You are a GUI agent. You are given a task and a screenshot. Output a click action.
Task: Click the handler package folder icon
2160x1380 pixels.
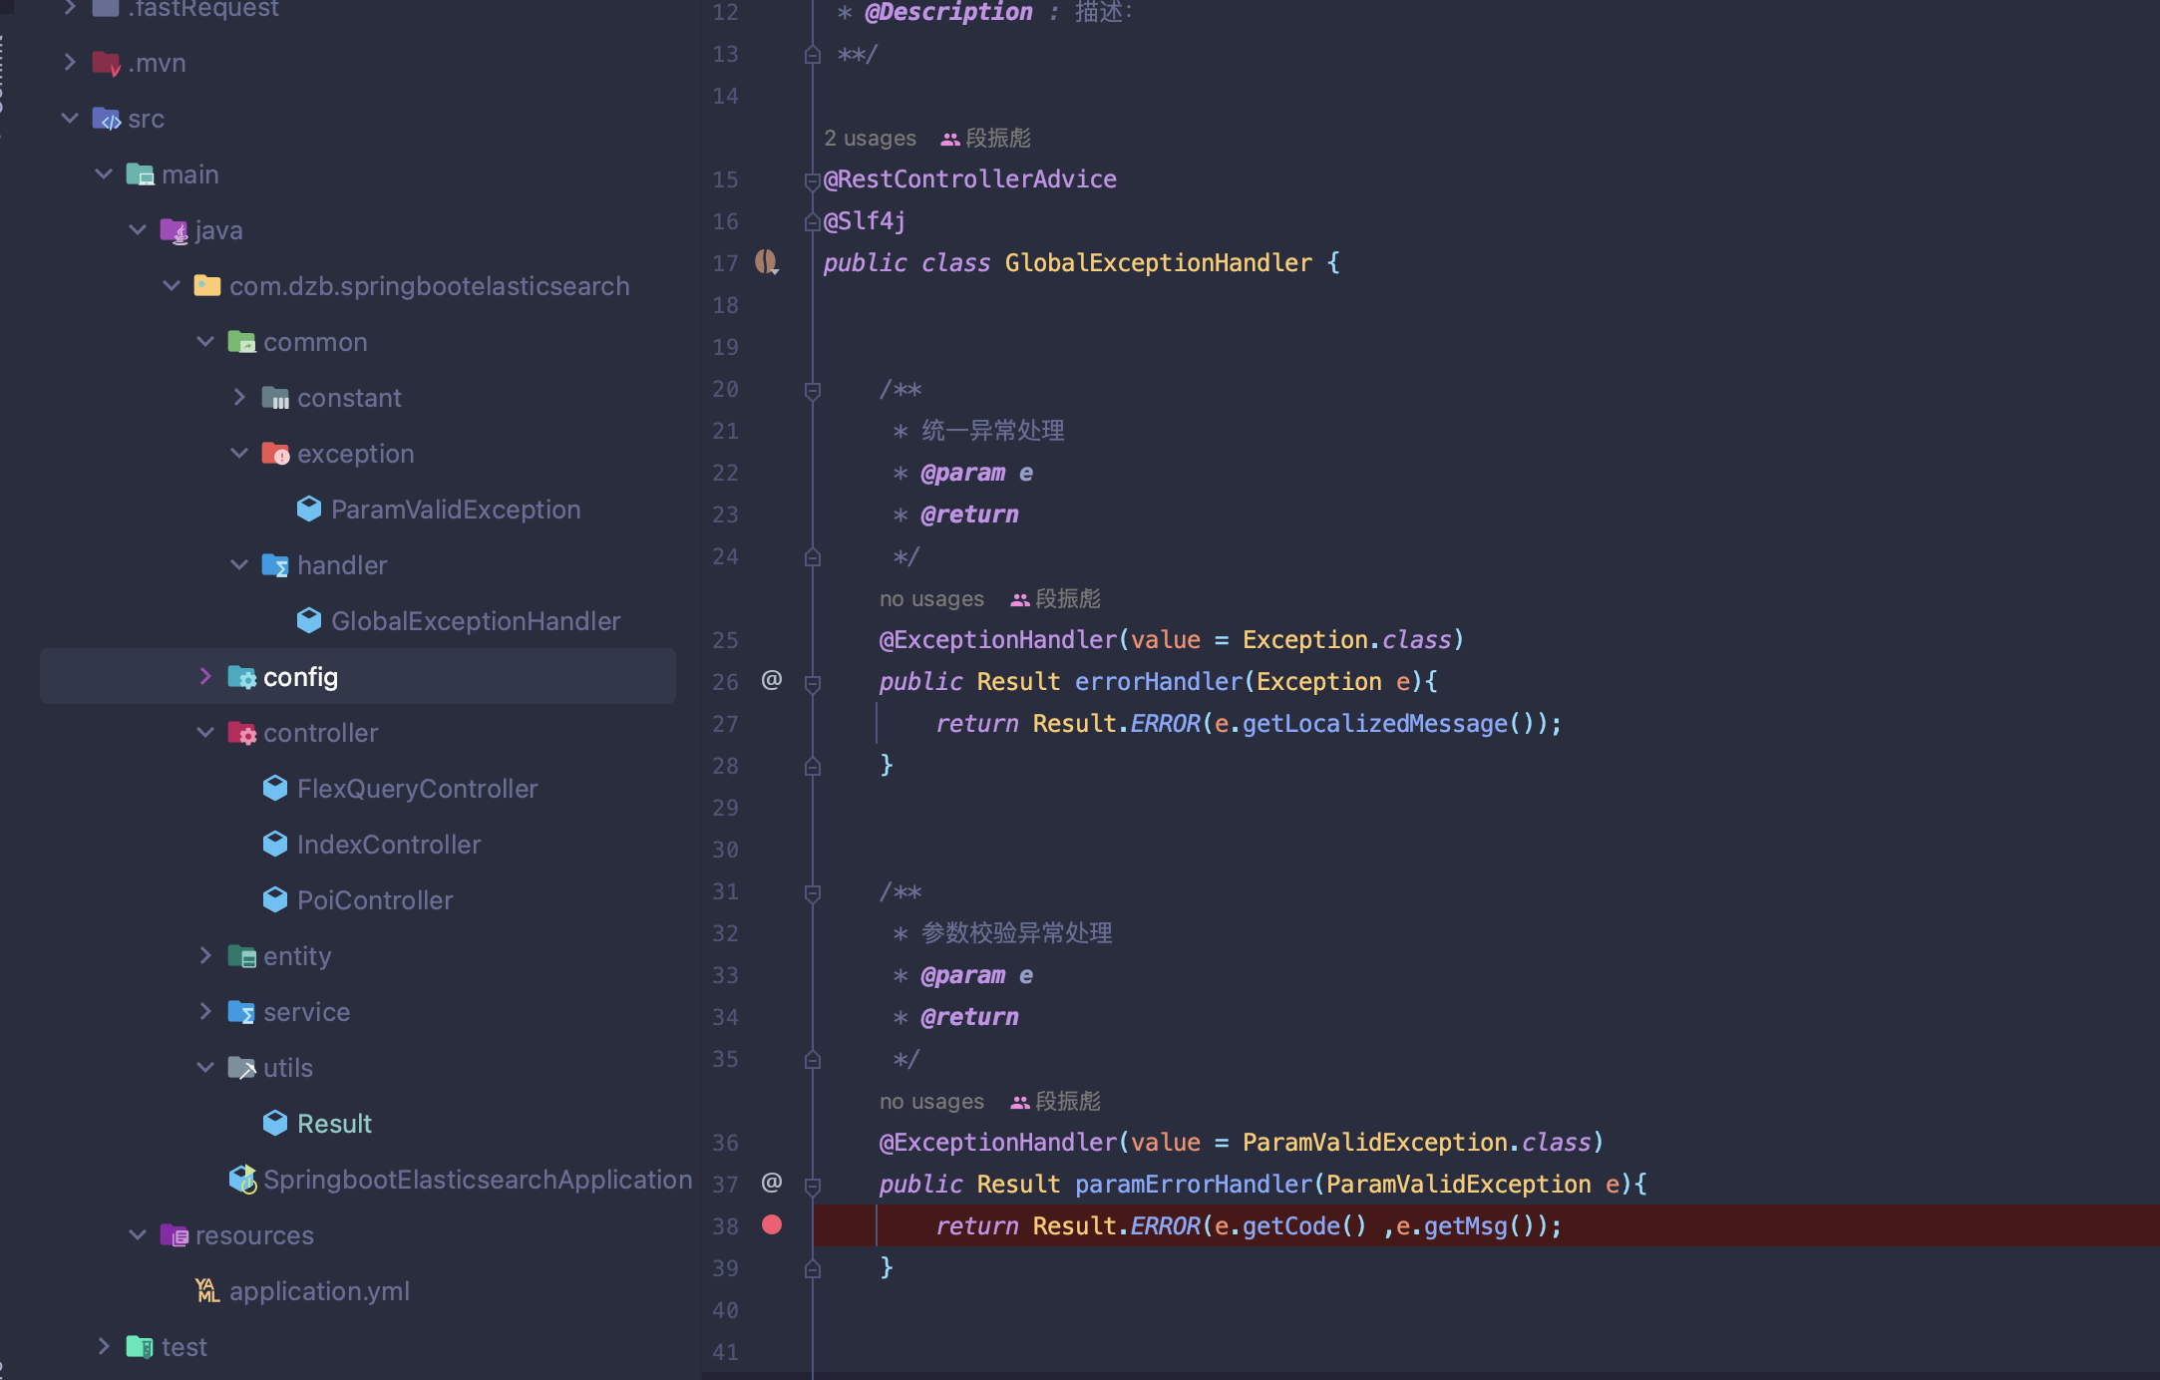coord(276,565)
